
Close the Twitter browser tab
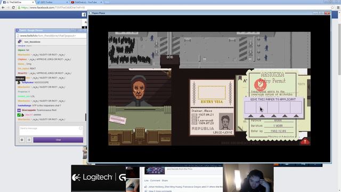pos(67,2)
